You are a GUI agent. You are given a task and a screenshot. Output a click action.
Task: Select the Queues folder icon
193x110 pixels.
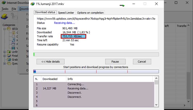click(x=9, y=63)
